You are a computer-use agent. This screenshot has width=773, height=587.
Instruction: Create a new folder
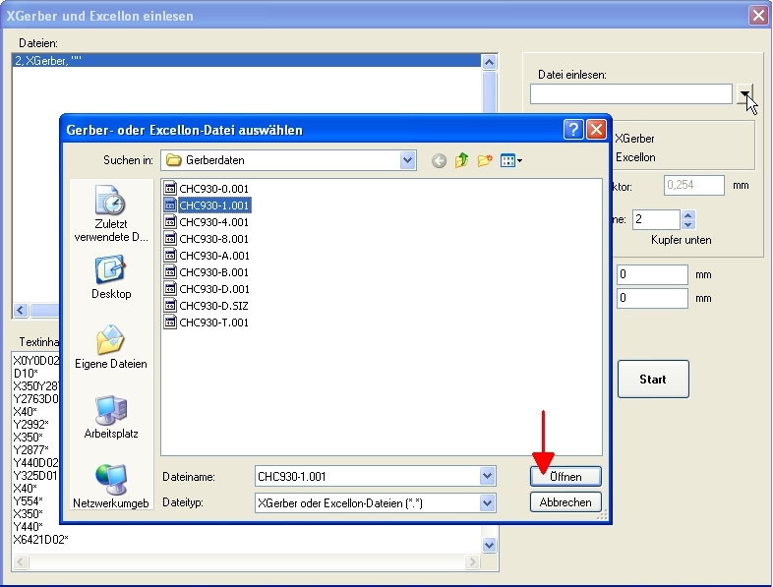pos(485,161)
